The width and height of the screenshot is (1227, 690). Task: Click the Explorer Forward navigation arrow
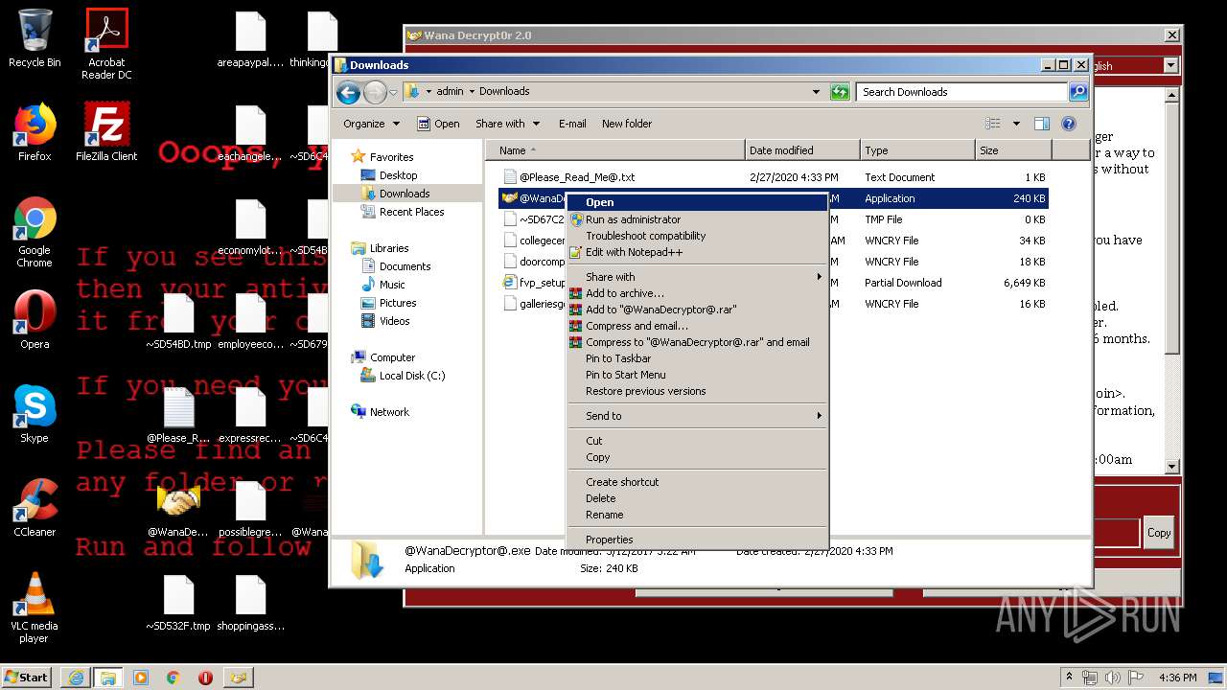click(x=375, y=92)
